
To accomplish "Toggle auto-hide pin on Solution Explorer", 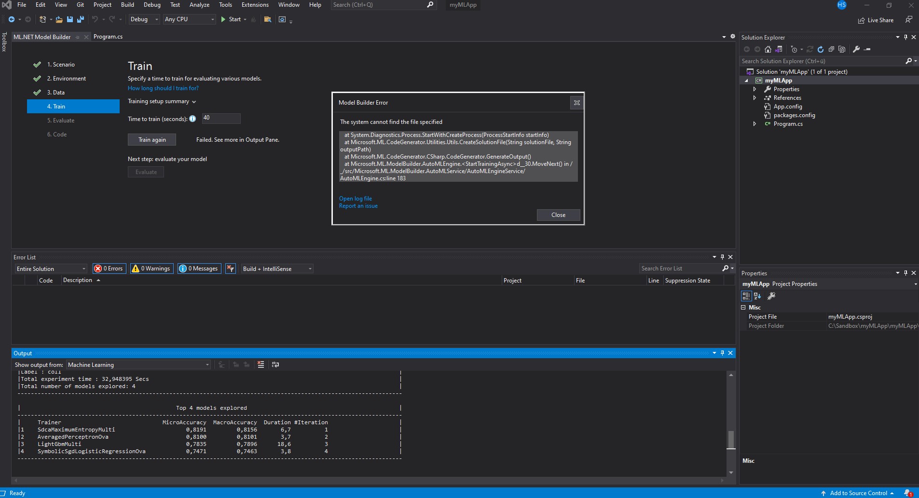I will click(x=905, y=37).
